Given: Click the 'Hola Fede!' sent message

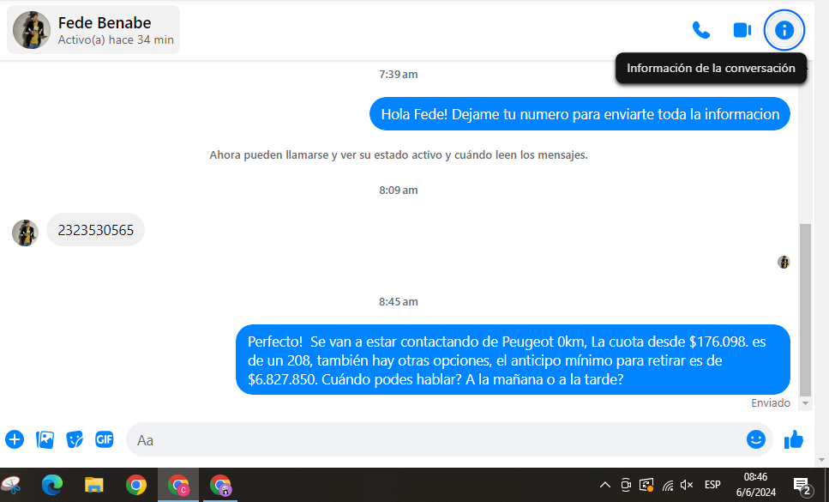Looking at the screenshot, I should [580, 114].
